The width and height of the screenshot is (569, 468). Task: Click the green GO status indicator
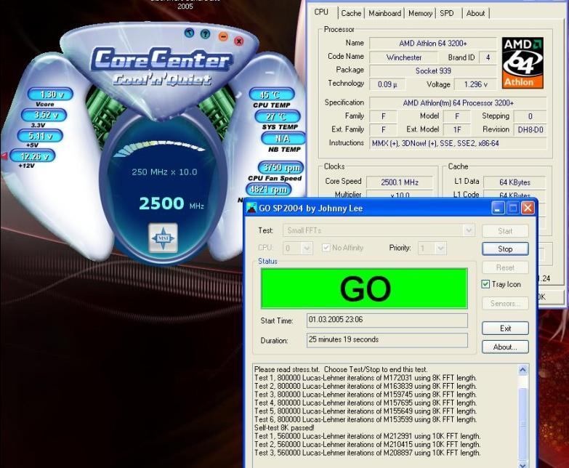[x=364, y=289]
